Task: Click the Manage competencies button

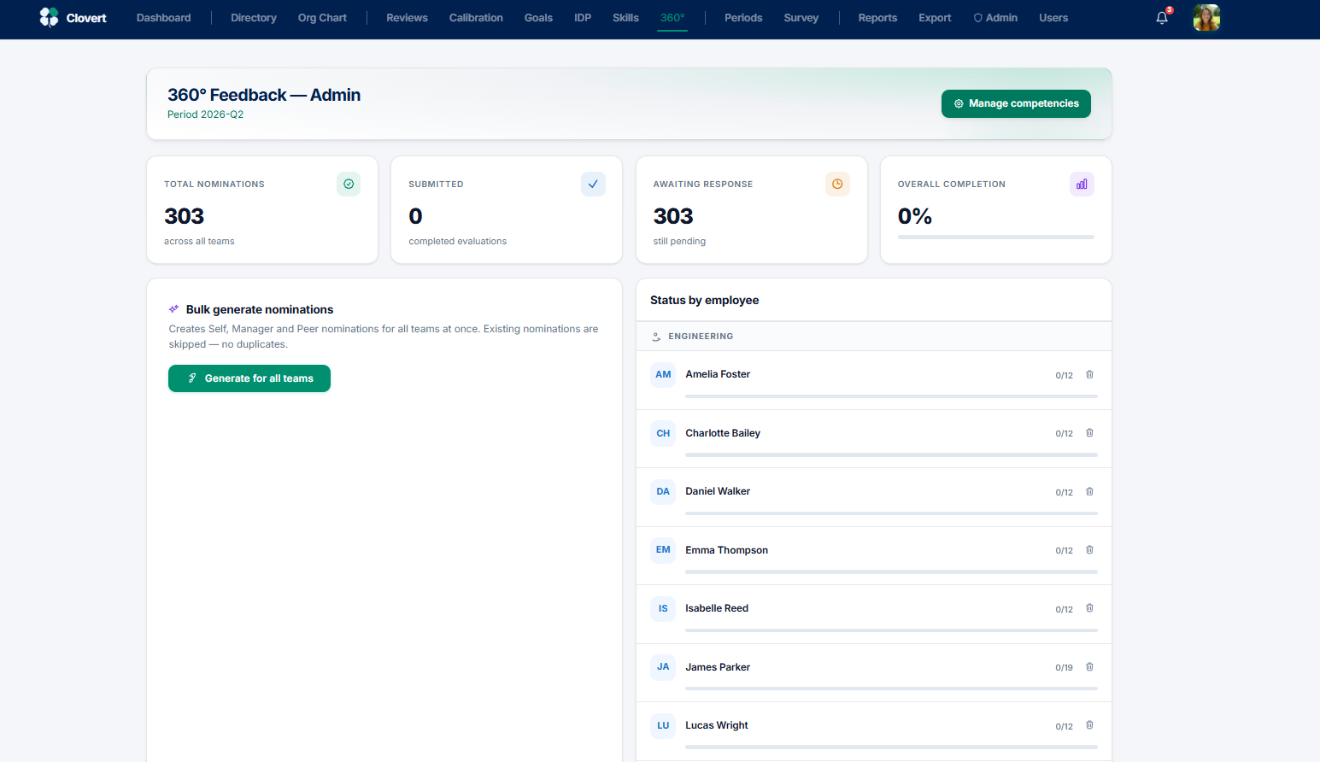Action: (1016, 103)
